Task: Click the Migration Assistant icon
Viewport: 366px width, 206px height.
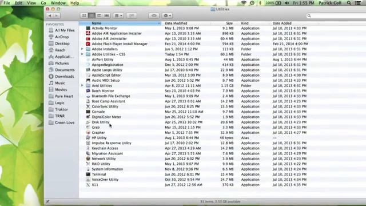Action: point(88,153)
